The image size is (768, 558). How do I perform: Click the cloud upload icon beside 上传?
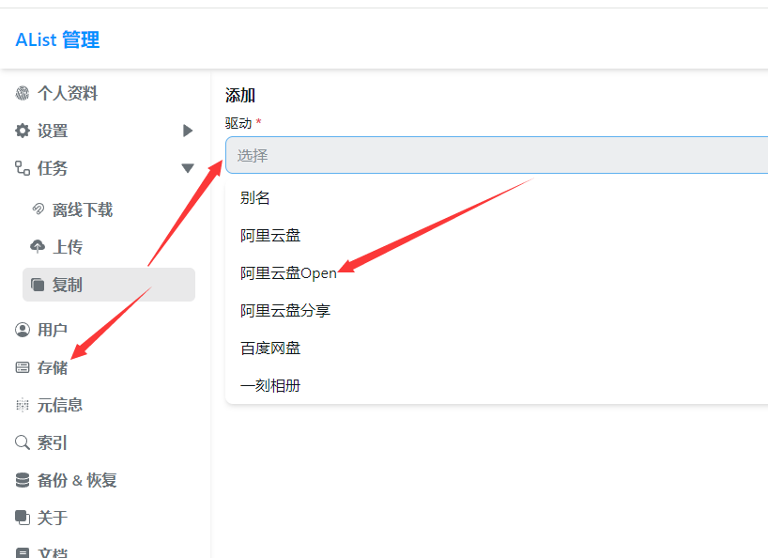pos(38,246)
